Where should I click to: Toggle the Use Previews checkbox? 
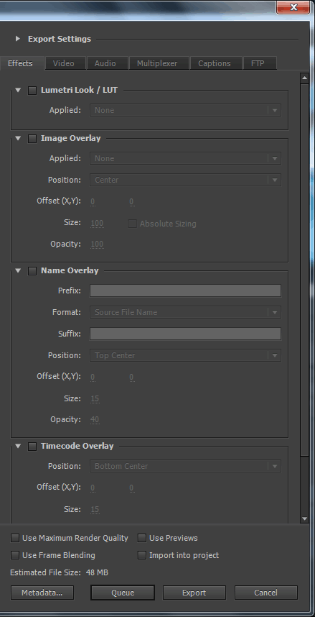click(142, 538)
